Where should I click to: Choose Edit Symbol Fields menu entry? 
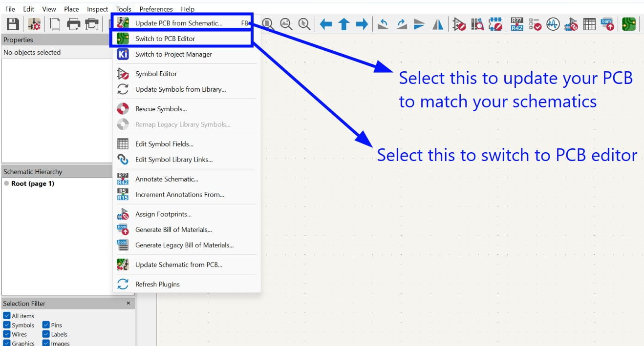click(x=187, y=144)
